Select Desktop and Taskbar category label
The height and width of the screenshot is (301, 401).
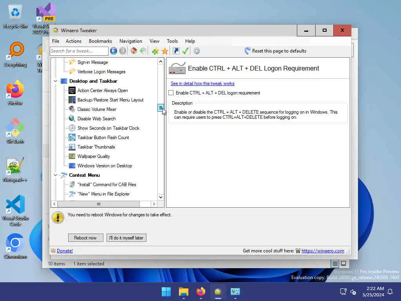(x=93, y=81)
